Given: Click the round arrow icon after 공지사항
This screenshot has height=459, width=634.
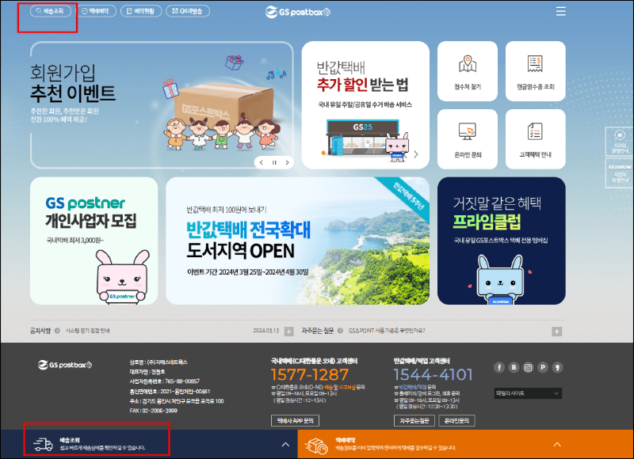Looking at the screenshot, I should (x=57, y=331).
